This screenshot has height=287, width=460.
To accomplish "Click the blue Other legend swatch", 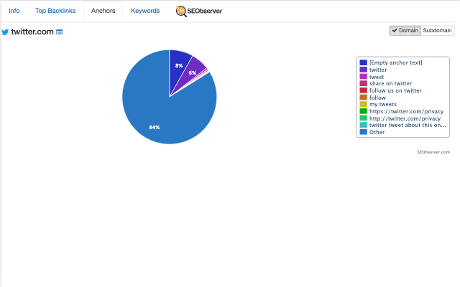I will 363,132.
